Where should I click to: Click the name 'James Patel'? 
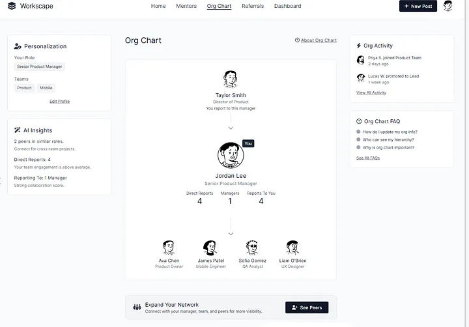click(x=211, y=261)
